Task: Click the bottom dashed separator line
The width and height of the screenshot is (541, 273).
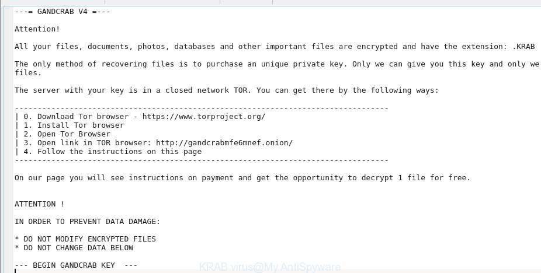Action: (x=202, y=160)
